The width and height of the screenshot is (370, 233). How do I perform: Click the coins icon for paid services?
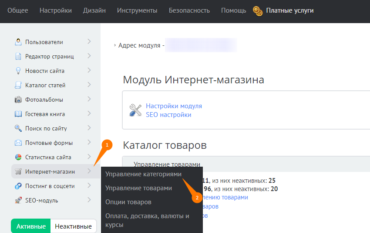(x=258, y=10)
